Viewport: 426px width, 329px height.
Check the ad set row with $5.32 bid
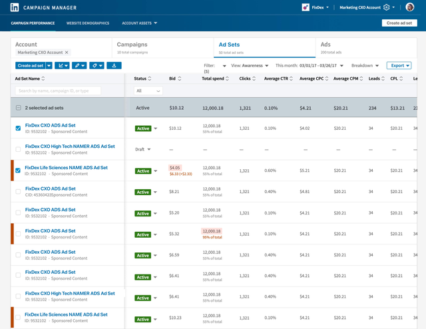click(18, 234)
